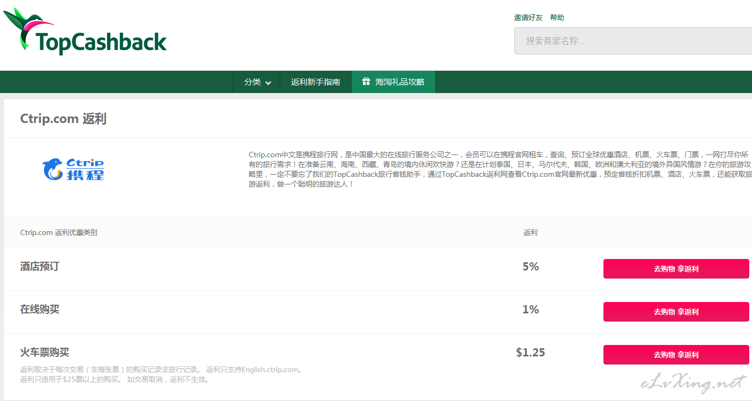Click 去购物 拿返利 for 在线购买
The height and width of the screenshot is (401, 752).
pos(676,312)
